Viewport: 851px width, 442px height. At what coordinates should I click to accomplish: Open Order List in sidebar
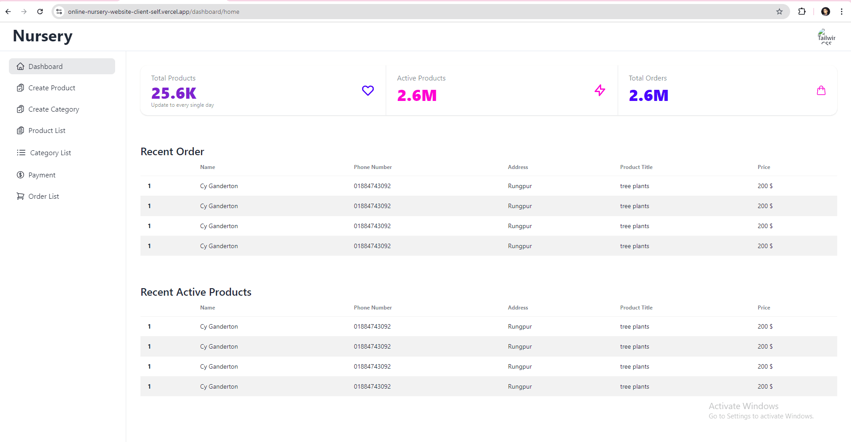click(44, 197)
